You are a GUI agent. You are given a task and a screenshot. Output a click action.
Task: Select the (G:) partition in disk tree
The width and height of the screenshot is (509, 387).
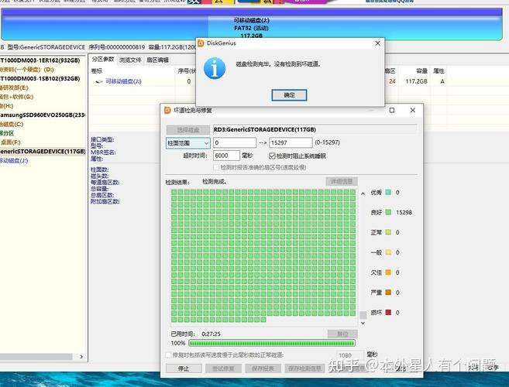(16, 97)
